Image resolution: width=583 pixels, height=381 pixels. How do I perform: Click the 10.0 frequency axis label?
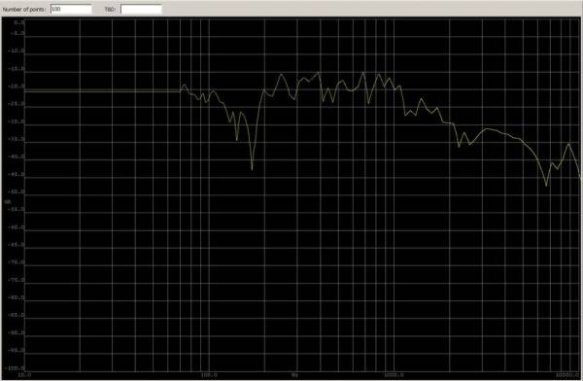pos(25,375)
